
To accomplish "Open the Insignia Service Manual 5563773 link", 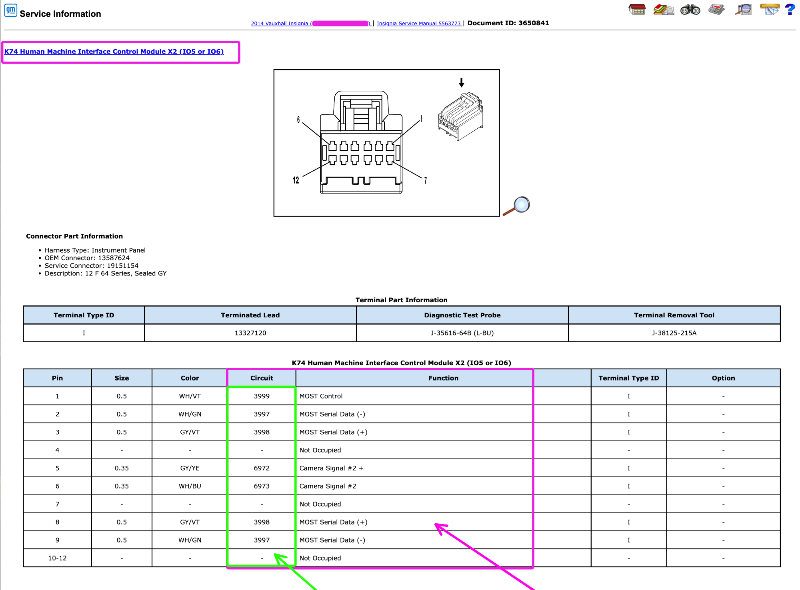I will [419, 24].
